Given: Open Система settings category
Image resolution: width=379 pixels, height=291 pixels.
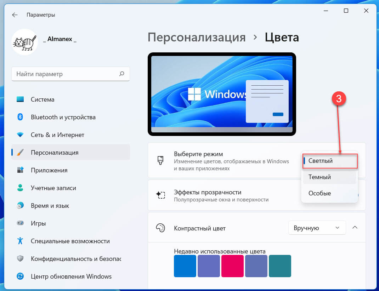Looking at the screenshot, I should pos(70,99).
